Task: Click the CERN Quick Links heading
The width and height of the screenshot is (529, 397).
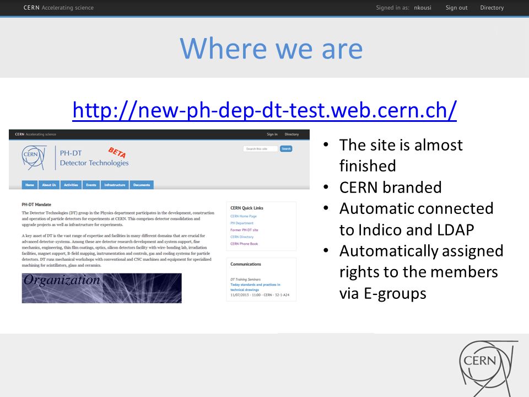Action: (x=247, y=208)
